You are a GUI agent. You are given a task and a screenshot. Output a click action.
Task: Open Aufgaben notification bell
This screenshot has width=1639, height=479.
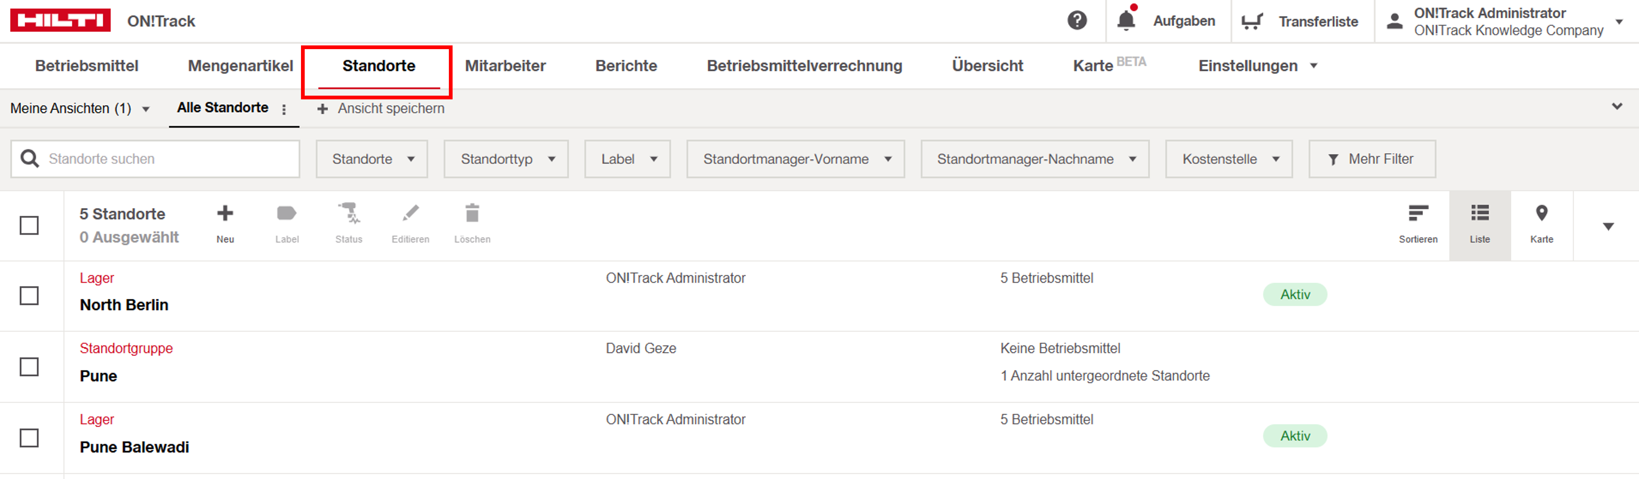pyautogui.click(x=1126, y=21)
